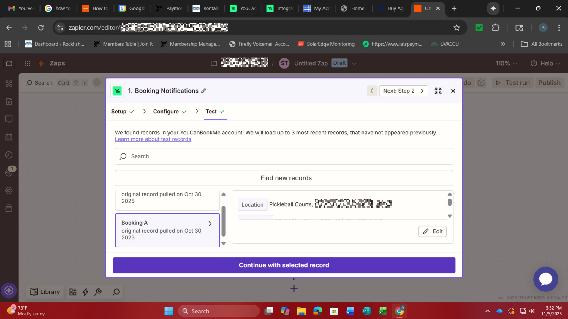The width and height of the screenshot is (568, 319).
Task: Open the calendar icon in left sidebar
Action: pos(9,137)
